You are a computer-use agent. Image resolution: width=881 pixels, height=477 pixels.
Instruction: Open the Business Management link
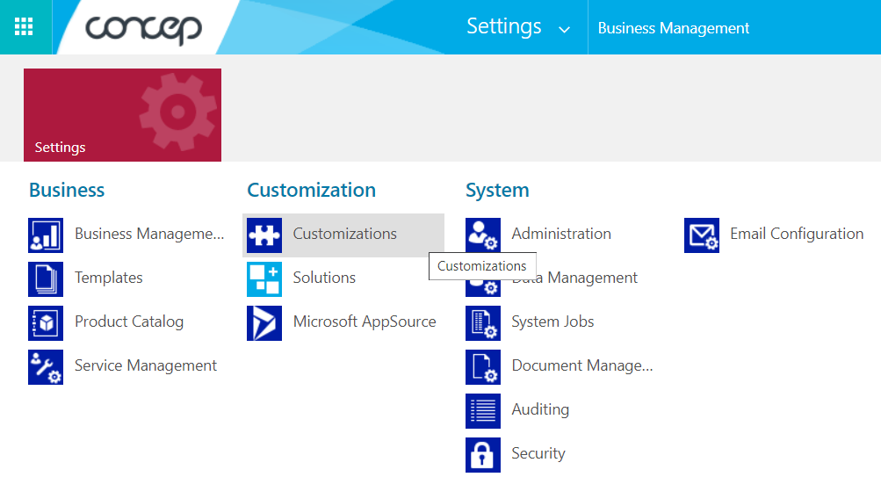click(149, 234)
